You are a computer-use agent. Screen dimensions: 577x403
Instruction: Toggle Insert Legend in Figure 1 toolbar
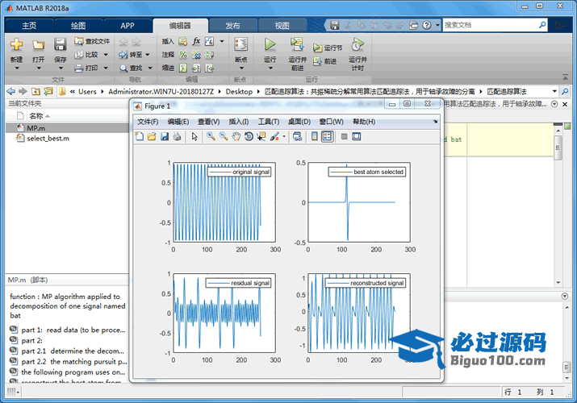[x=327, y=137]
